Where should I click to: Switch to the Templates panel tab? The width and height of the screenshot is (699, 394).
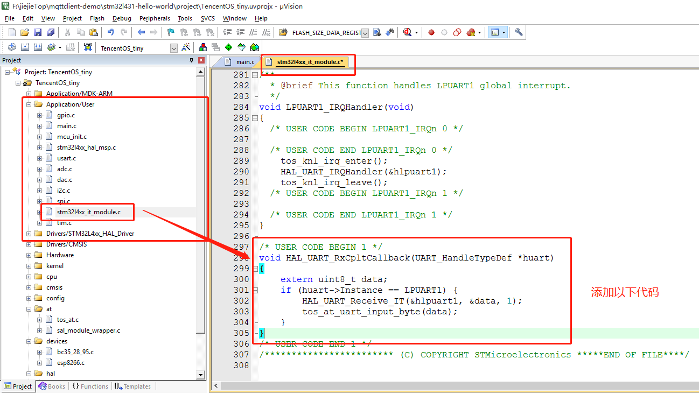coord(132,386)
